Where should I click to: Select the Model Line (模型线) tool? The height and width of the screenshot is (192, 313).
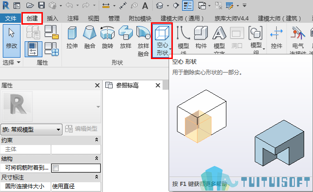pos(183,40)
